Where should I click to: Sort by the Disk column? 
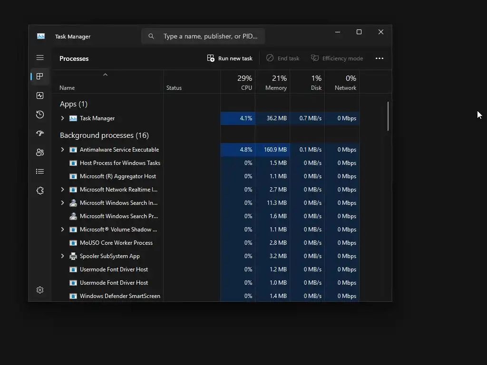(308, 82)
